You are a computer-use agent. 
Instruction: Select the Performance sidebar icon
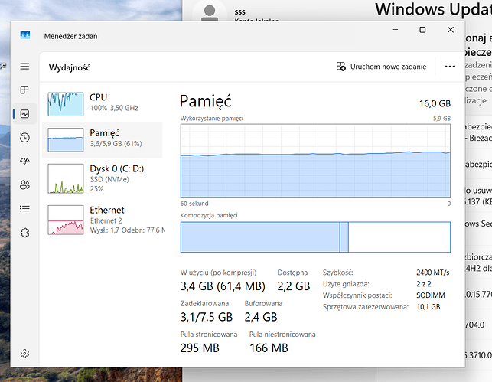click(24, 114)
